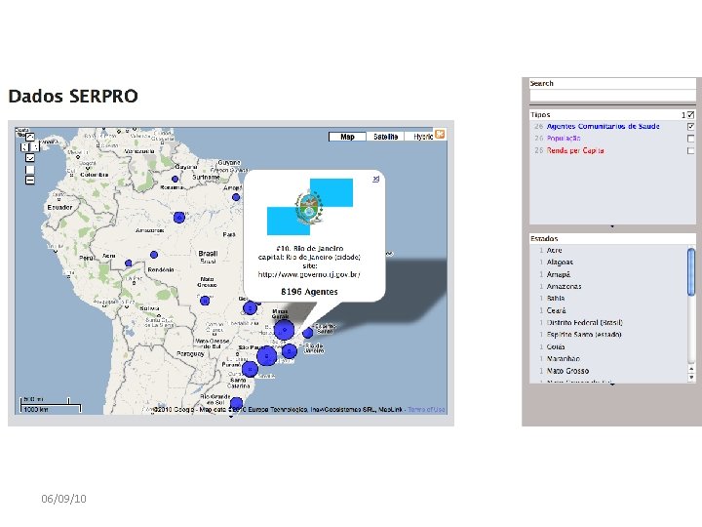Select Acre in the Estados list
This screenshot has height=527, width=702.
tap(554, 250)
